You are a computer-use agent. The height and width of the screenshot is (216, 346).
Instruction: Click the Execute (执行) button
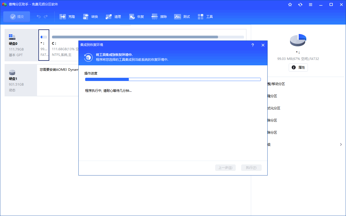tap(251, 168)
